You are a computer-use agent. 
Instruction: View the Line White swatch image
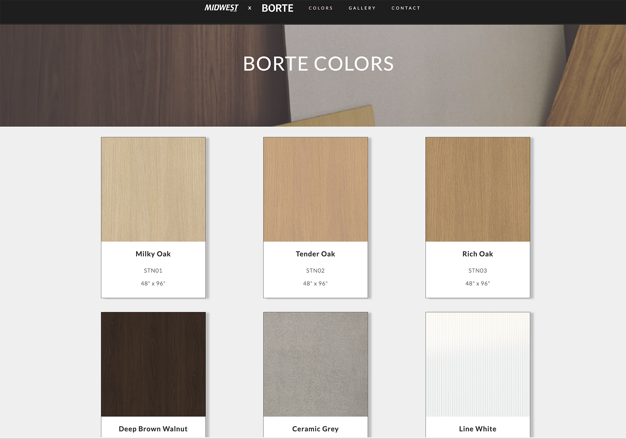477,364
